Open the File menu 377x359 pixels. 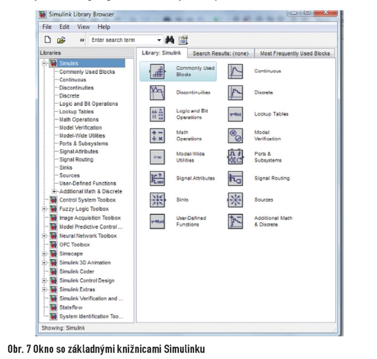point(47,27)
